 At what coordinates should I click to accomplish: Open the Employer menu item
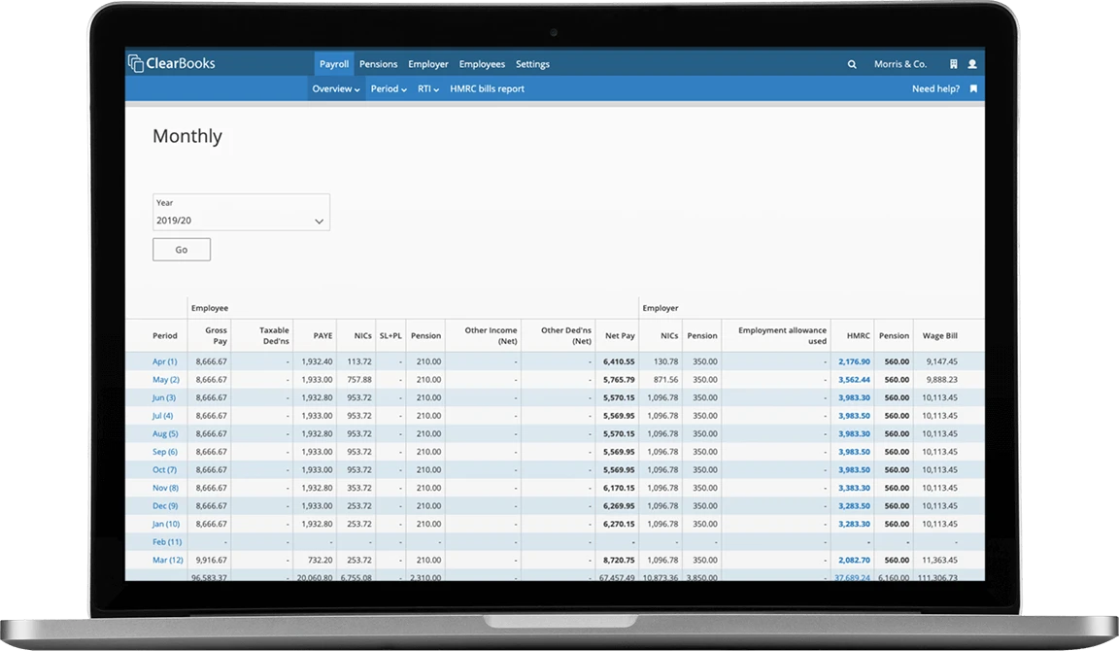(x=428, y=64)
